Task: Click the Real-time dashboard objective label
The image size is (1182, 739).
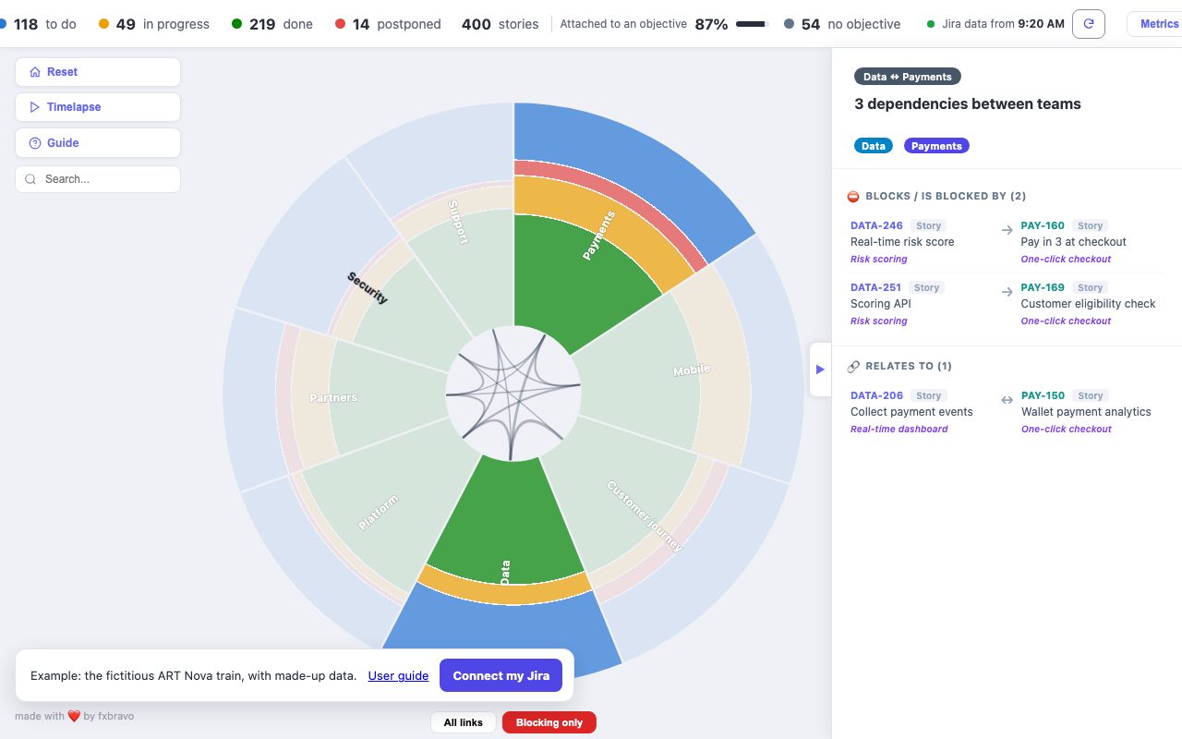Action: pos(899,429)
